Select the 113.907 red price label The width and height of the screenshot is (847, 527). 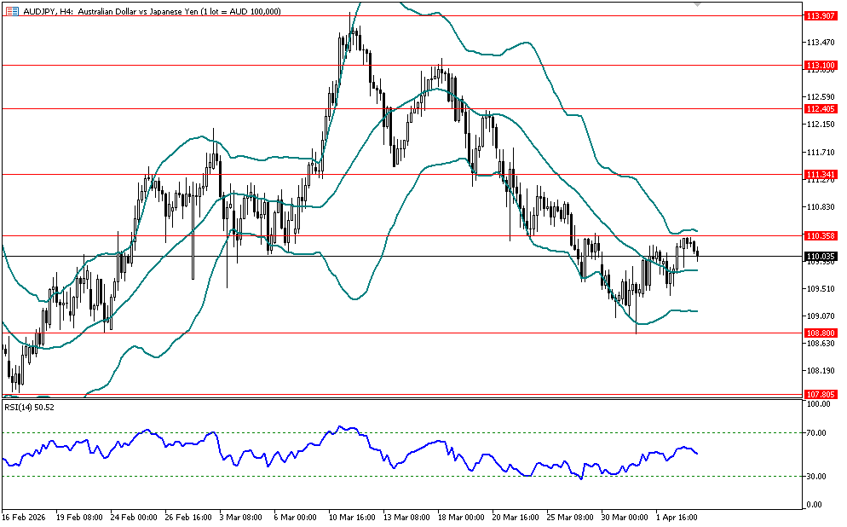pos(819,15)
